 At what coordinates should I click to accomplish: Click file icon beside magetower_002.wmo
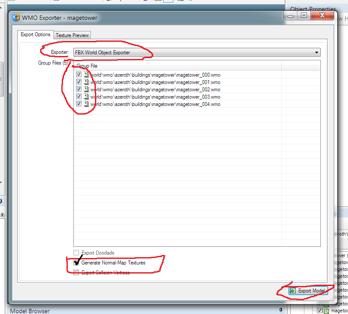(x=86, y=89)
